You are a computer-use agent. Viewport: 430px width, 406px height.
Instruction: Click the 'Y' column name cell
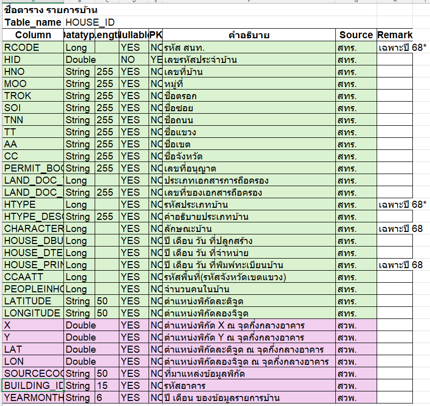33,337
